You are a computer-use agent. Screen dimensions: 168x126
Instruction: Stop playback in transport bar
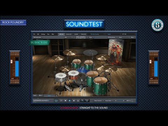point(65,100)
